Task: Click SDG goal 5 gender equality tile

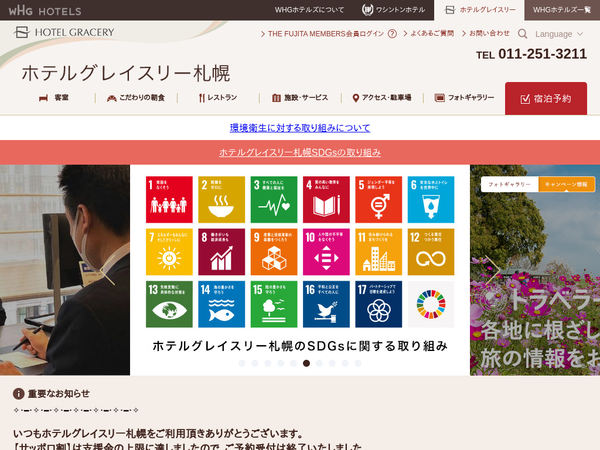Action: 379,199
